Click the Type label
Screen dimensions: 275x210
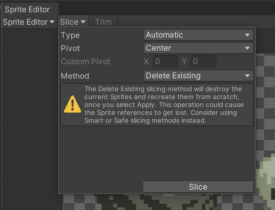pyautogui.click(x=70, y=35)
